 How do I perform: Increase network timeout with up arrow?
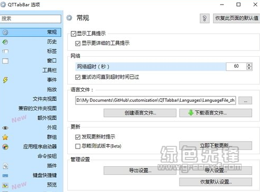(x=249, y=65)
